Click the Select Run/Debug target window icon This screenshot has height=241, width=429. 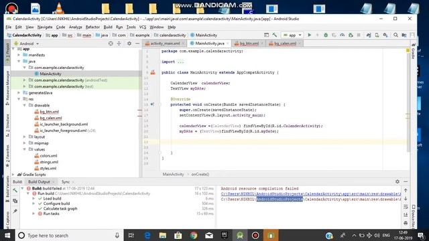pyautogui.click(x=266, y=35)
